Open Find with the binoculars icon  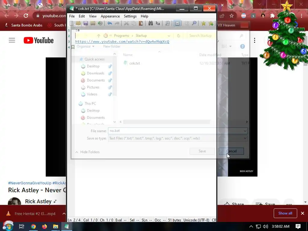click(x=151, y=23)
